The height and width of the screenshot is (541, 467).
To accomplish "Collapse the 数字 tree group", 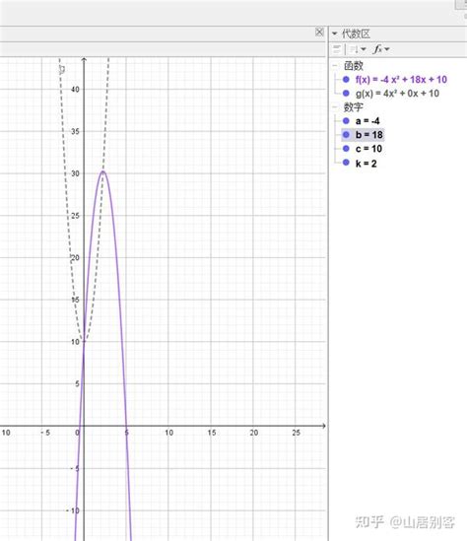I will [x=335, y=107].
